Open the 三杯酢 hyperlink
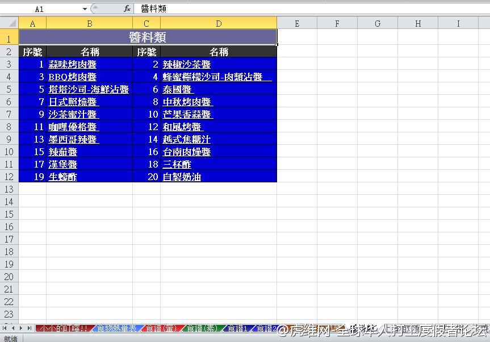Viewport: 490px width, 342px height. coord(177,164)
